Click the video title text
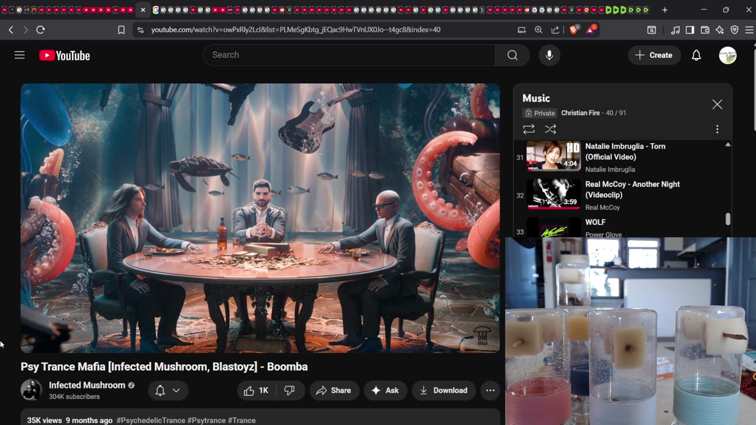Viewport: 756px width, 425px height. 164,367
